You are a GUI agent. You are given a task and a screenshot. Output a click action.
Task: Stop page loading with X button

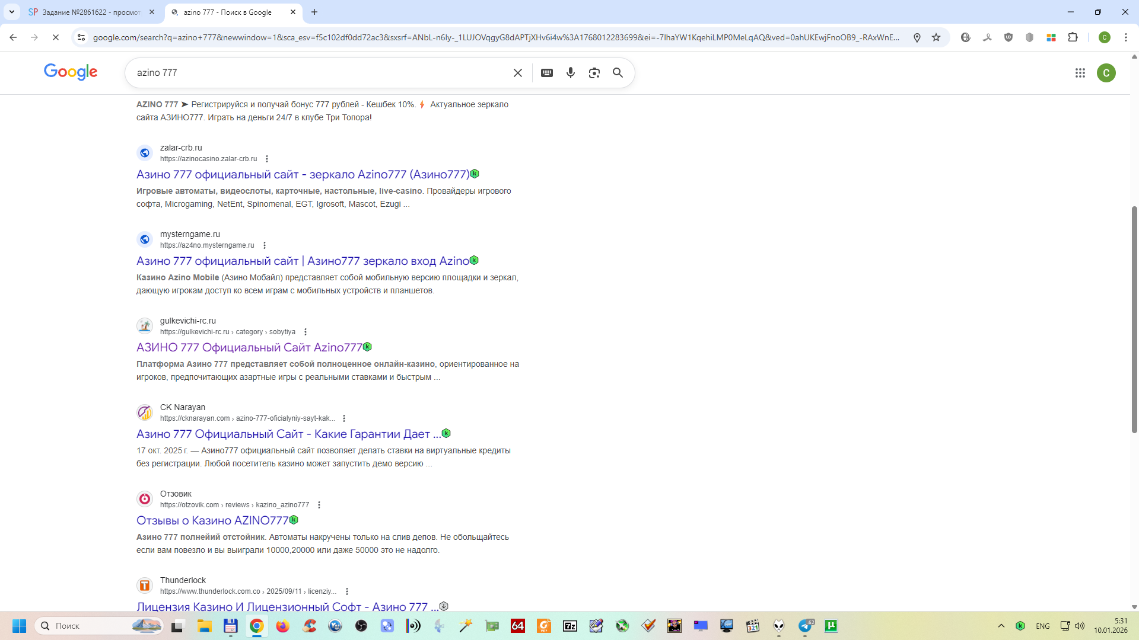(55, 37)
